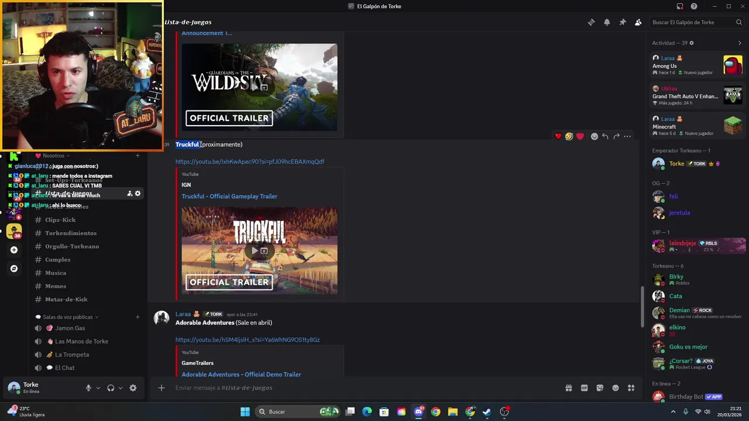Open the gift icon in message bar
The height and width of the screenshot is (421, 749).
[x=568, y=388]
